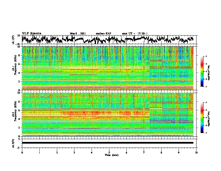Click the time axis tick label "1"

coord(39,153)
